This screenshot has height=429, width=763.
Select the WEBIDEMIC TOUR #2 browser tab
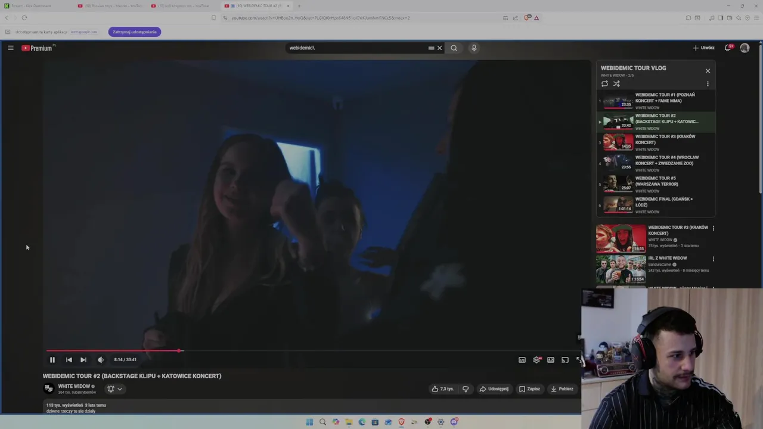(x=258, y=6)
